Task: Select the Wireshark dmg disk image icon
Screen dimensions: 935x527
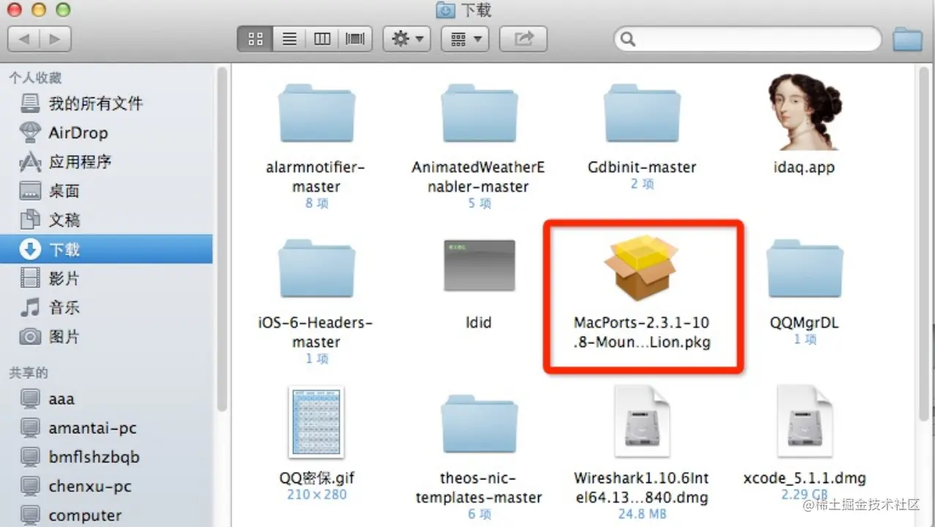Action: click(x=642, y=423)
